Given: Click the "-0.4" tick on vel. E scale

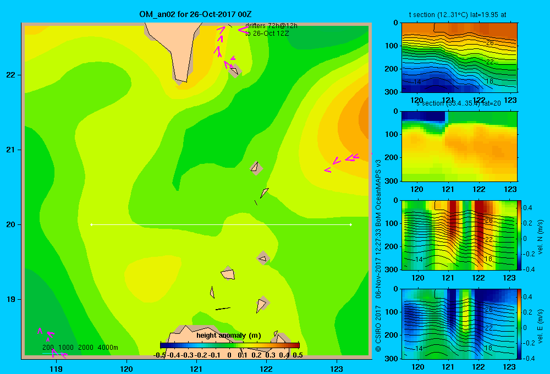Looking at the screenshot, I should pyautogui.click(x=529, y=358).
